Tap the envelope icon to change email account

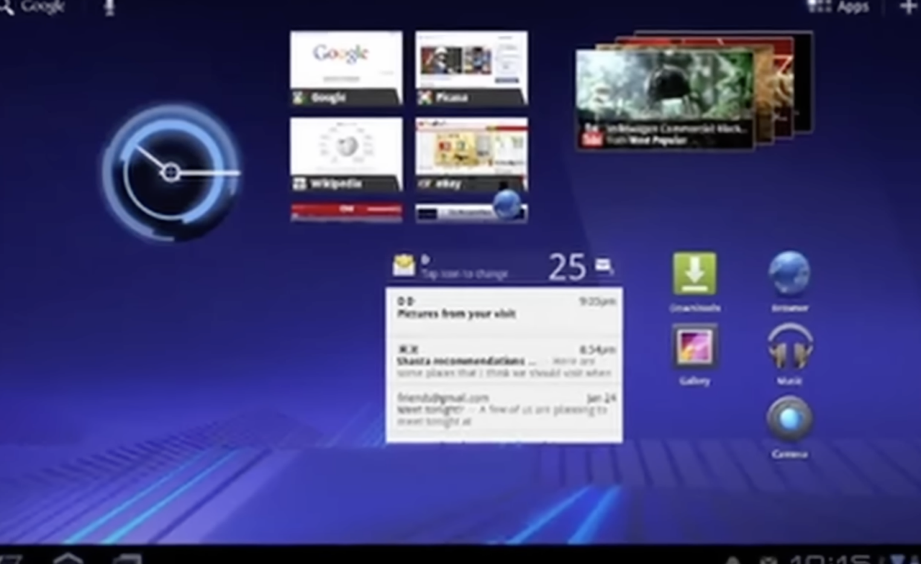[x=405, y=264]
